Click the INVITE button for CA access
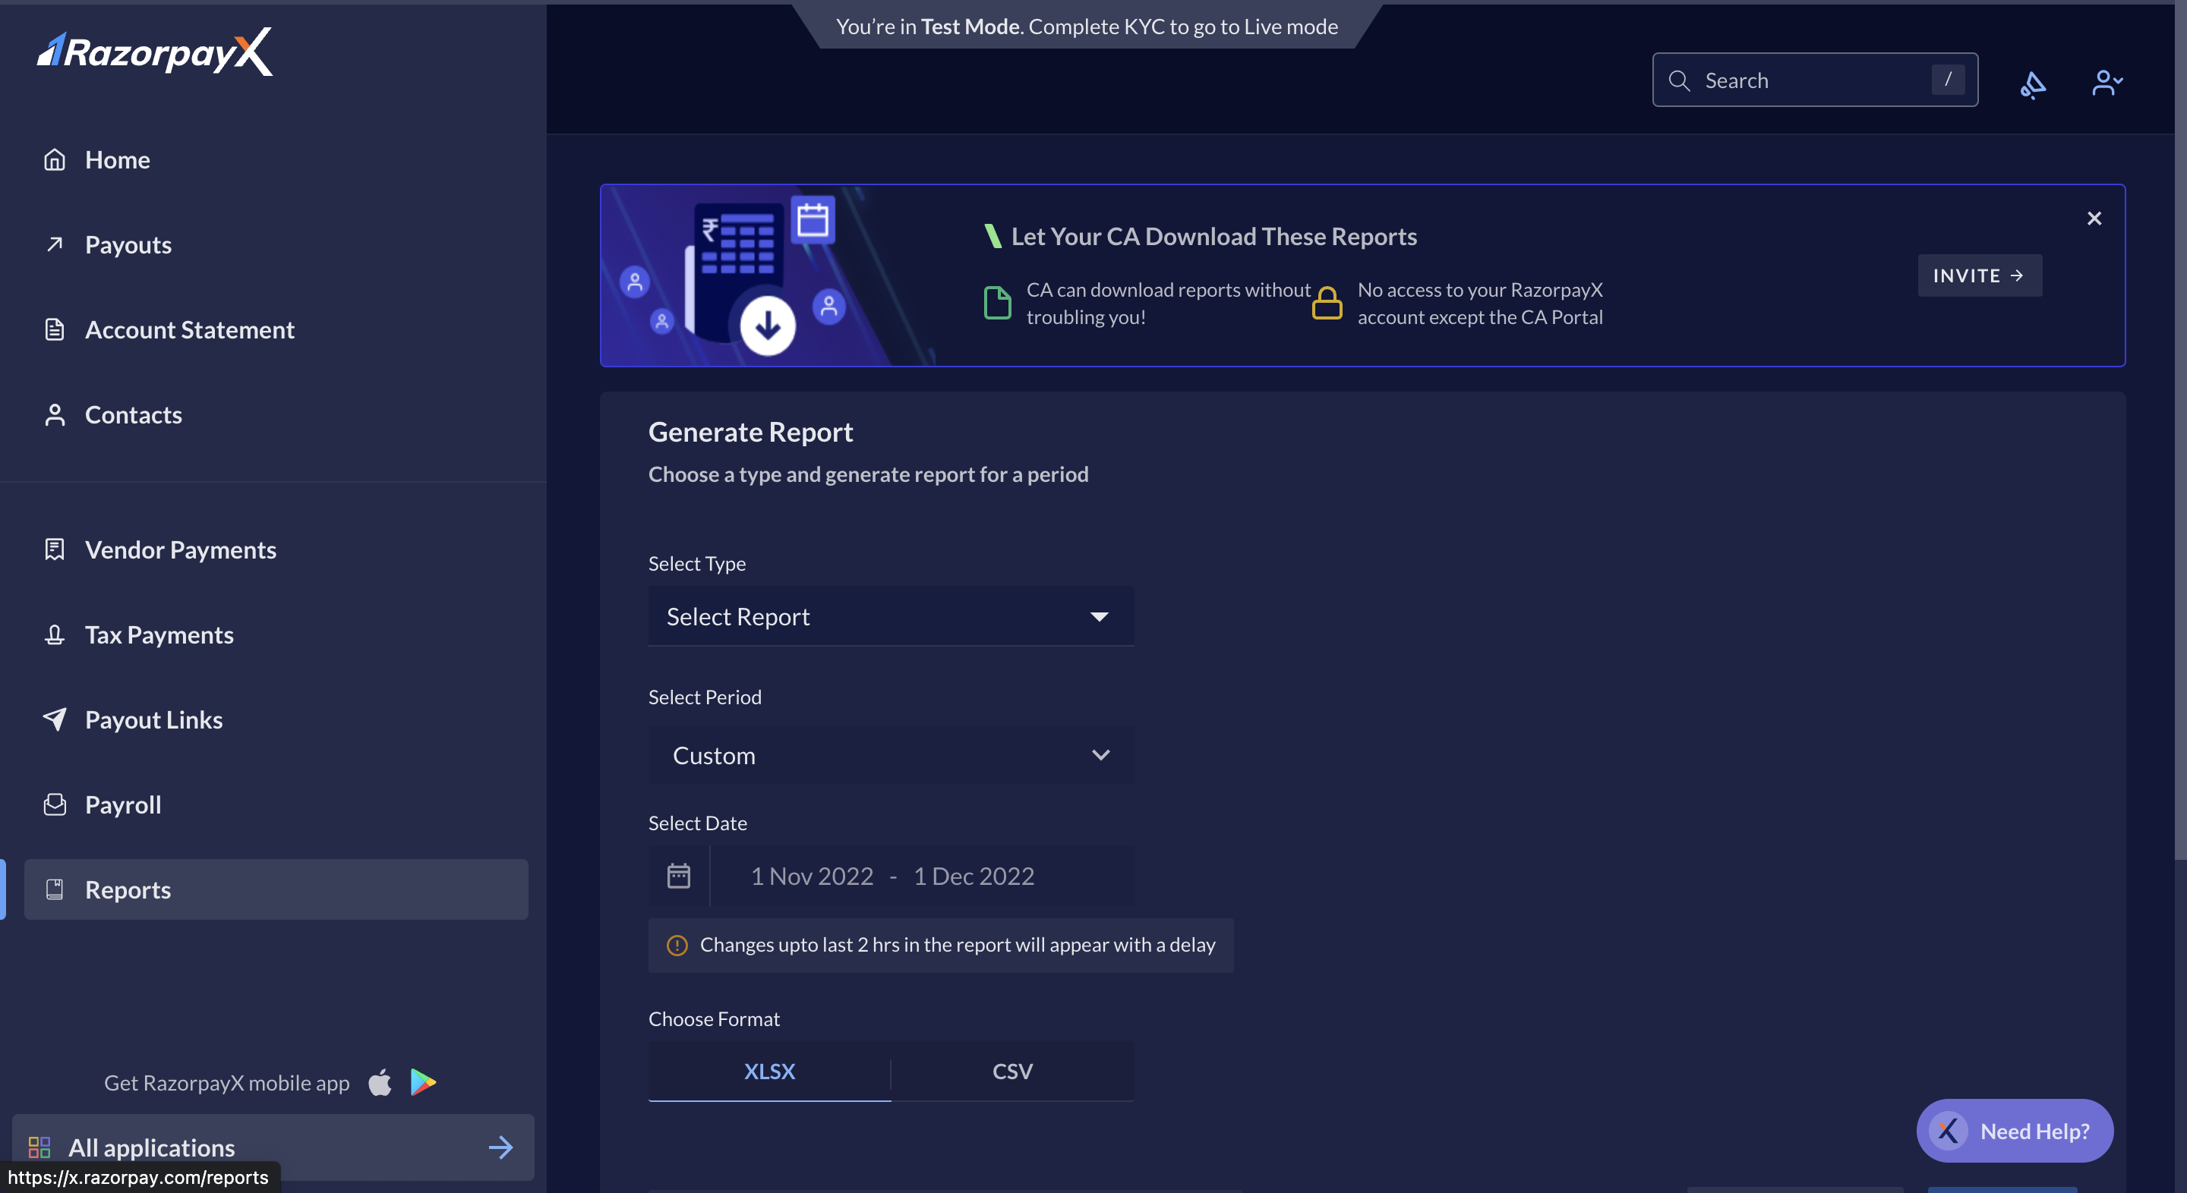Viewport: 2187px width, 1193px height. [x=1979, y=275]
